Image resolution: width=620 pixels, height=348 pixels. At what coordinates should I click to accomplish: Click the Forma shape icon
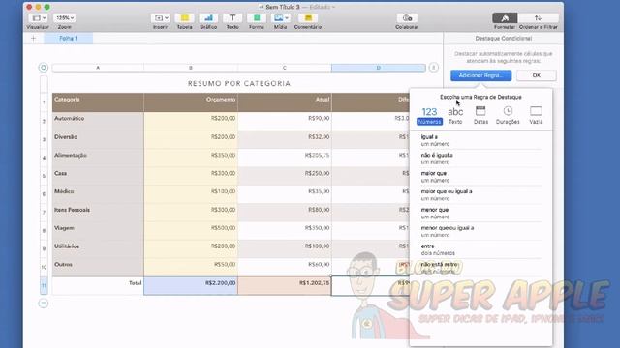(256, 18)
